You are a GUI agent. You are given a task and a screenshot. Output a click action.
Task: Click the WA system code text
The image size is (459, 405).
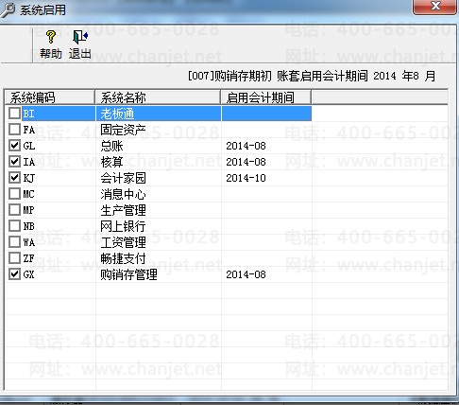(29, 242)
